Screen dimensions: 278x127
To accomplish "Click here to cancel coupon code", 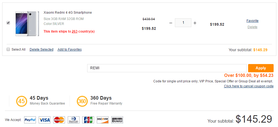I will point(248,86).
